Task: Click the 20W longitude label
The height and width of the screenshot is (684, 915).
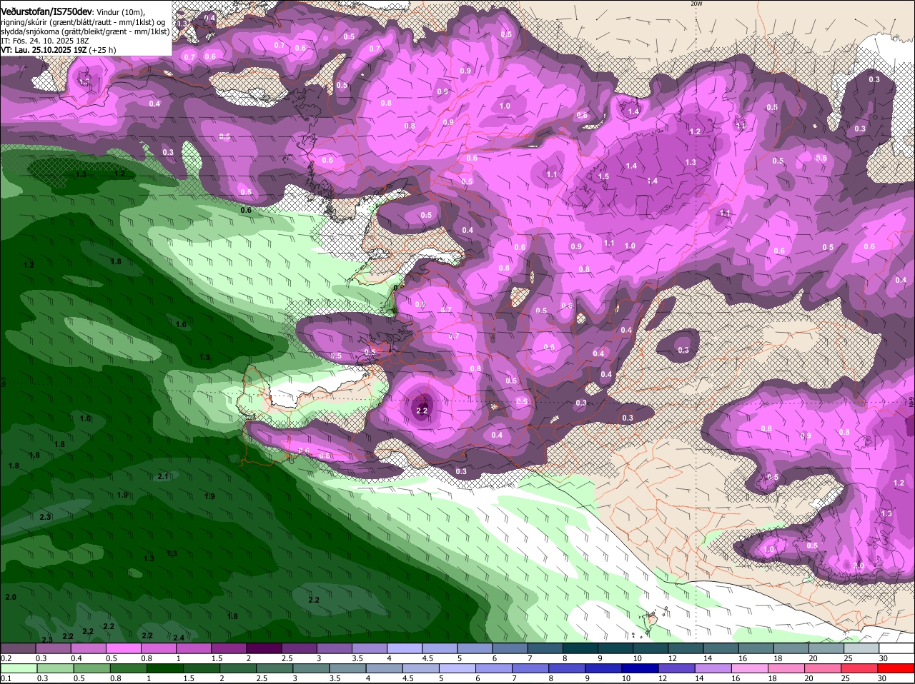Action: coord(696,4)
